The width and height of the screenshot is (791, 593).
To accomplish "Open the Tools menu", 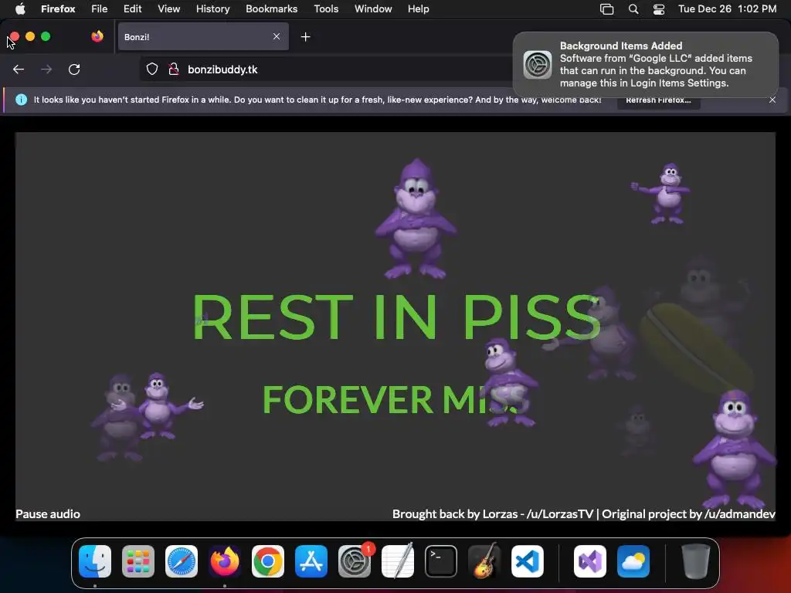I will click(326, 8).
